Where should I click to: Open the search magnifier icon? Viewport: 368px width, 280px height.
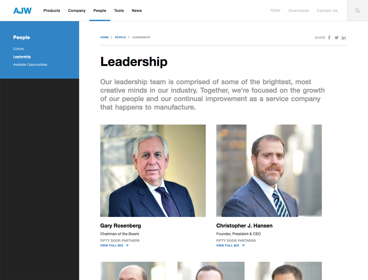point(357,11)
